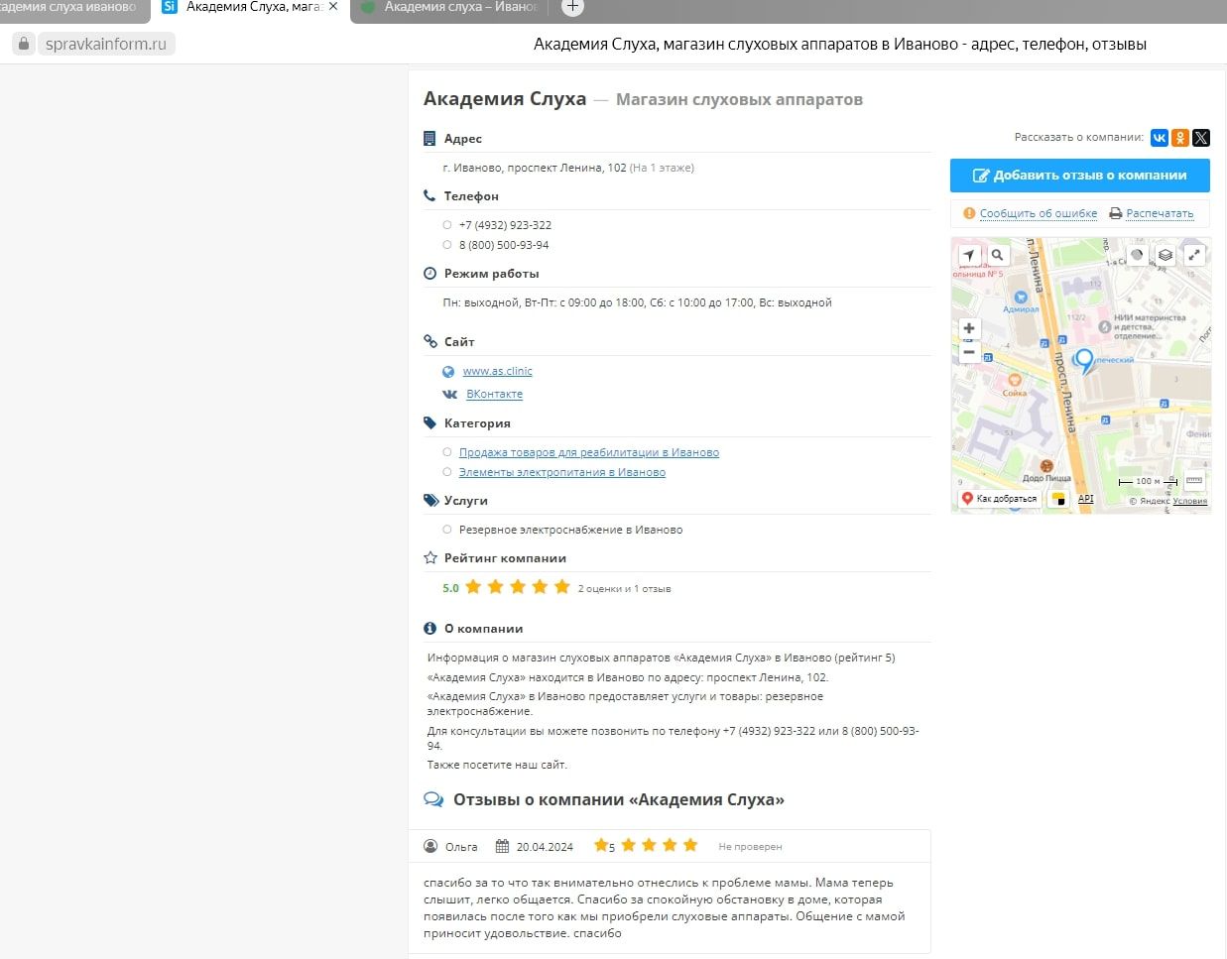Screen dimensions: 1227x959
Task: Click the spravkainform.ru address bar
Action: (x=106, y=44)
